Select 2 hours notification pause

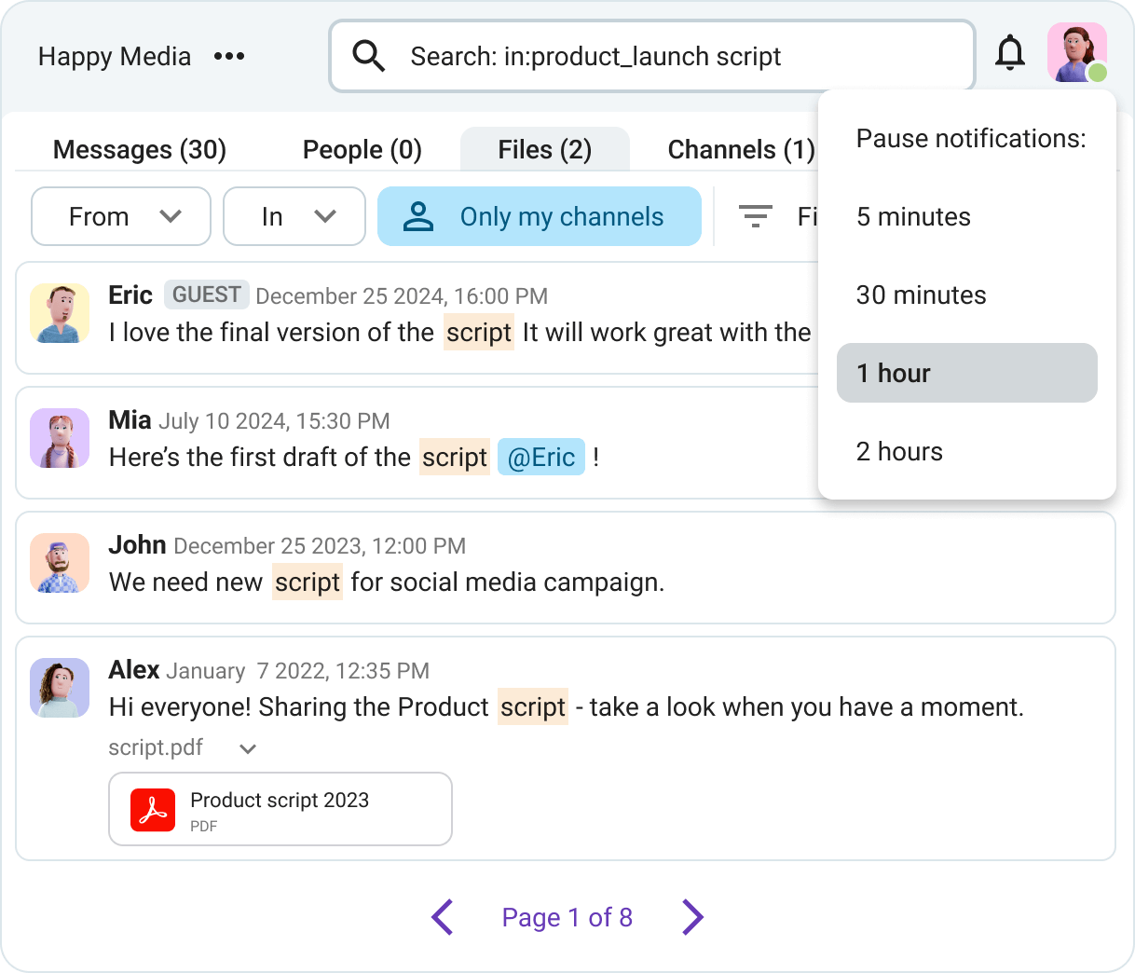[899, 451]
